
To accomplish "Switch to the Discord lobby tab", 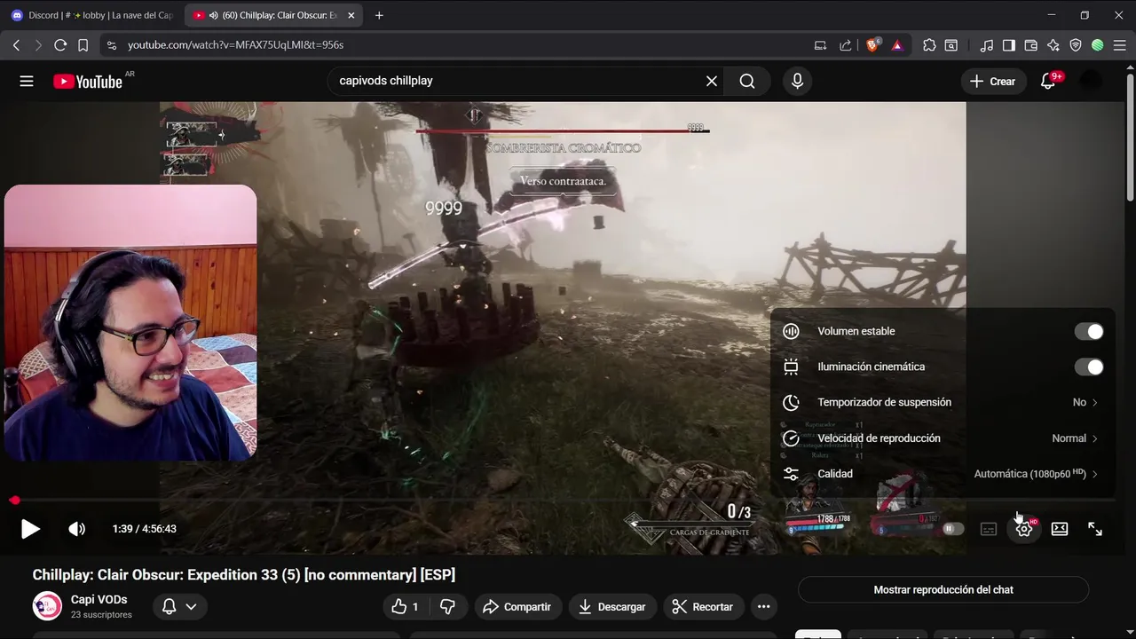I will 92,15.
